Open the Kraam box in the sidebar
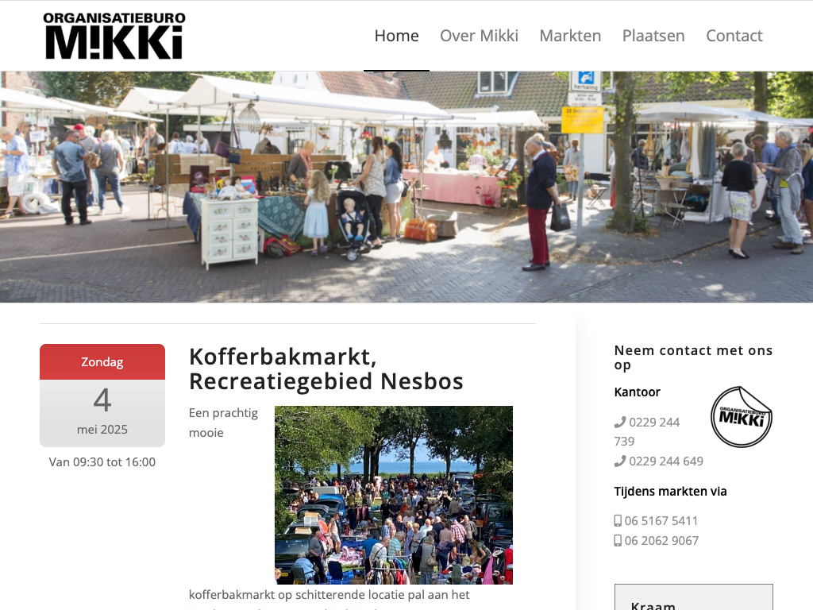Viewport: 813px width, 610px height. coord(694,597)
